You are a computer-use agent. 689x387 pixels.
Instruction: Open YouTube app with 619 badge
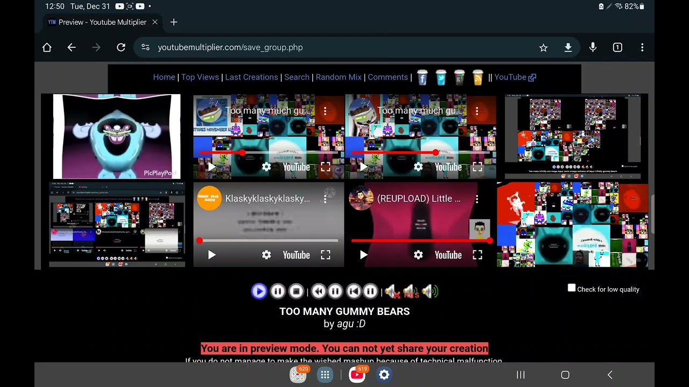pyautogui.click(x=357, y=375)
